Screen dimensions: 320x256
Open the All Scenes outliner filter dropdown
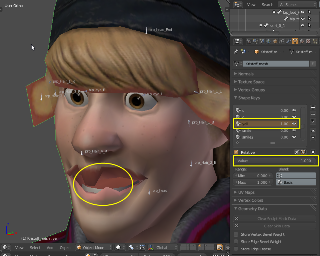click(297, 5)
